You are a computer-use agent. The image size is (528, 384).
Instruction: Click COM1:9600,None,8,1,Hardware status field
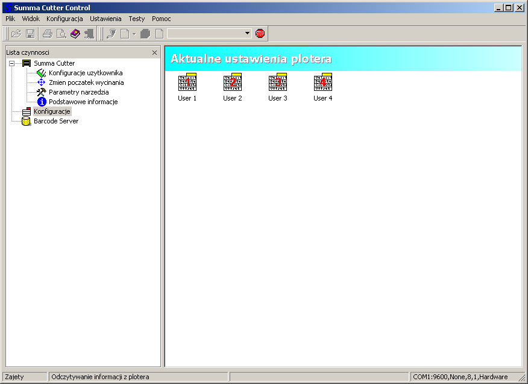click(460, 377)
